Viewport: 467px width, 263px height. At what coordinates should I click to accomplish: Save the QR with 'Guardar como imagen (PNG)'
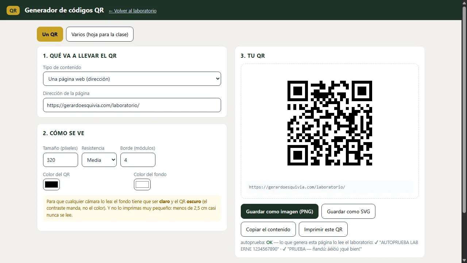pos(279,211)
